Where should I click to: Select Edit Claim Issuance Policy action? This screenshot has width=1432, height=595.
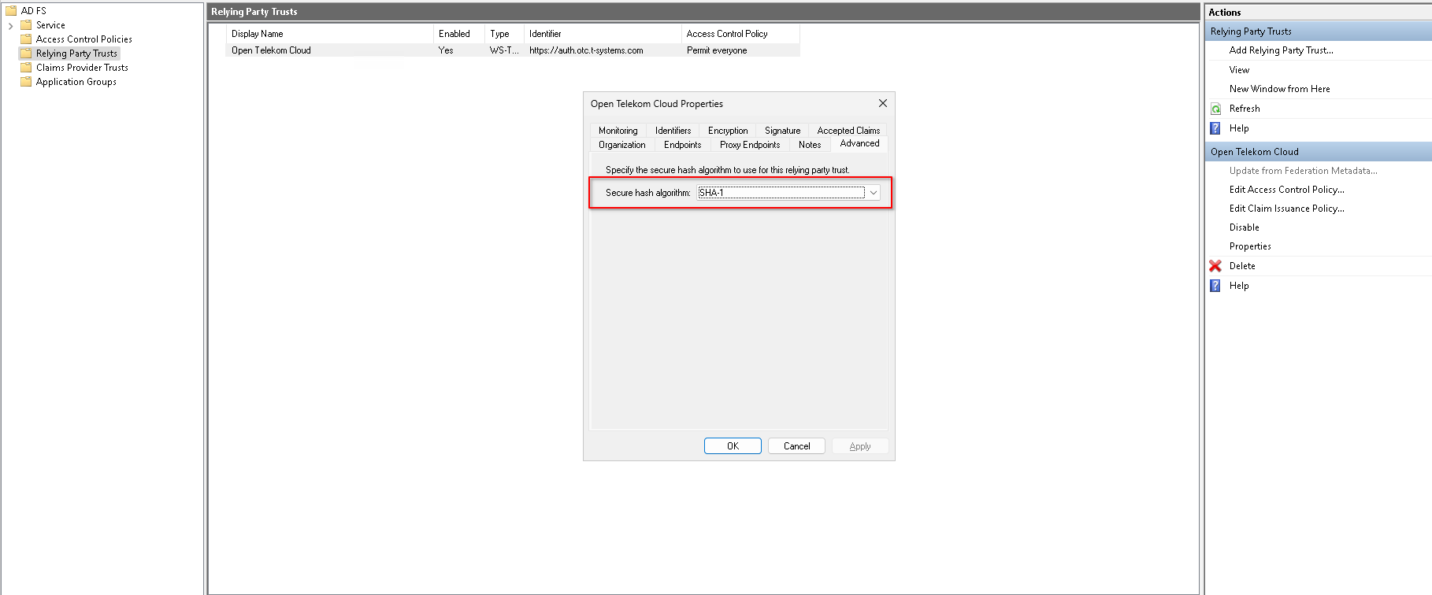tap(1286, 209)
